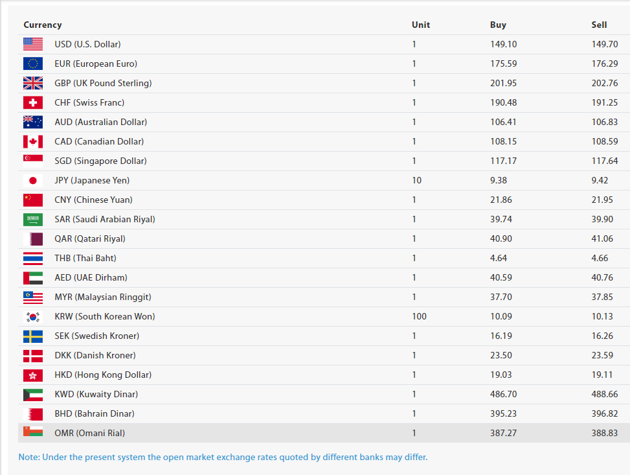
Task: Select the AUD (Australian Dollar) row label
Action: point(100,122)
